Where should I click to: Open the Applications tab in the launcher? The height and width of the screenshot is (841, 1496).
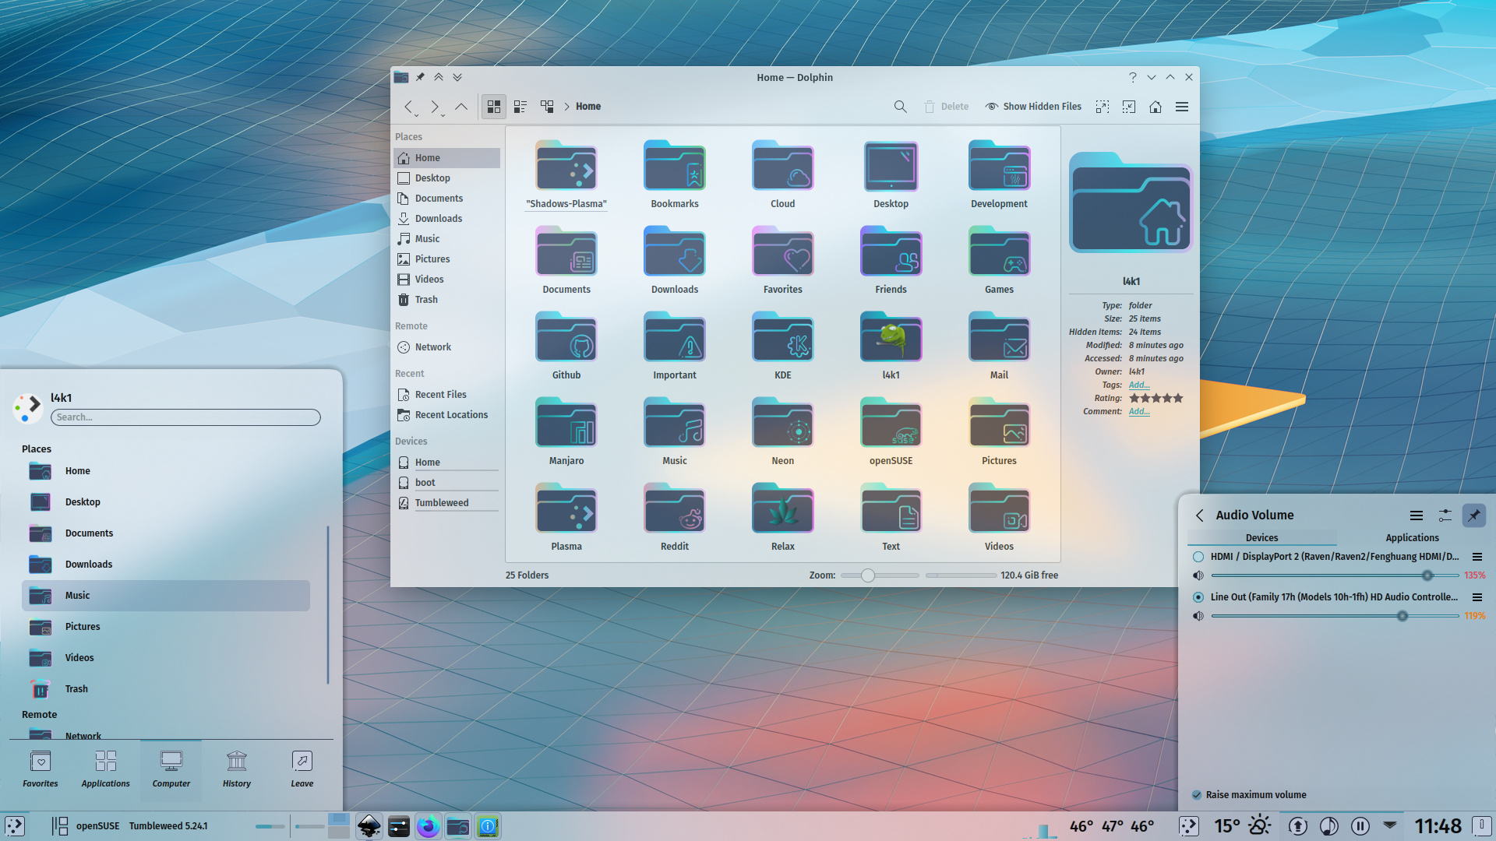pyautogui.click(x=106, y=769)
